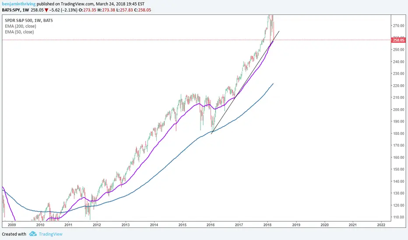Image resolution: width=408 pixels, height=240 pixels.
Task: Click the 2012 label on time axis
Action: pos(97,225)
